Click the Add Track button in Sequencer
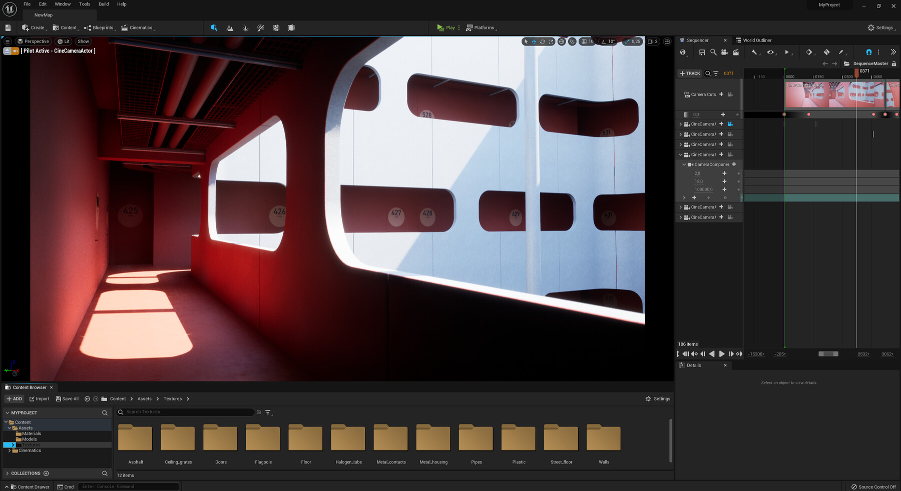The image size is (901, 491). (690, 73)
